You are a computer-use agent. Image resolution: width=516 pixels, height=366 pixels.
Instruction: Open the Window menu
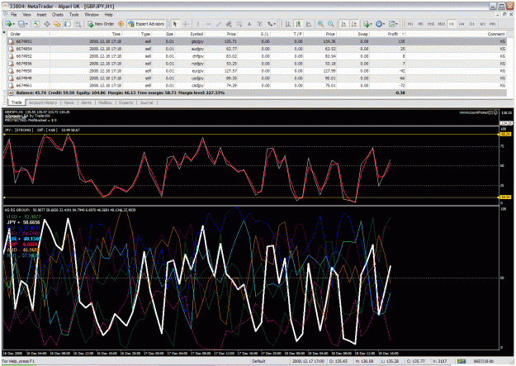tap(92, 15)
